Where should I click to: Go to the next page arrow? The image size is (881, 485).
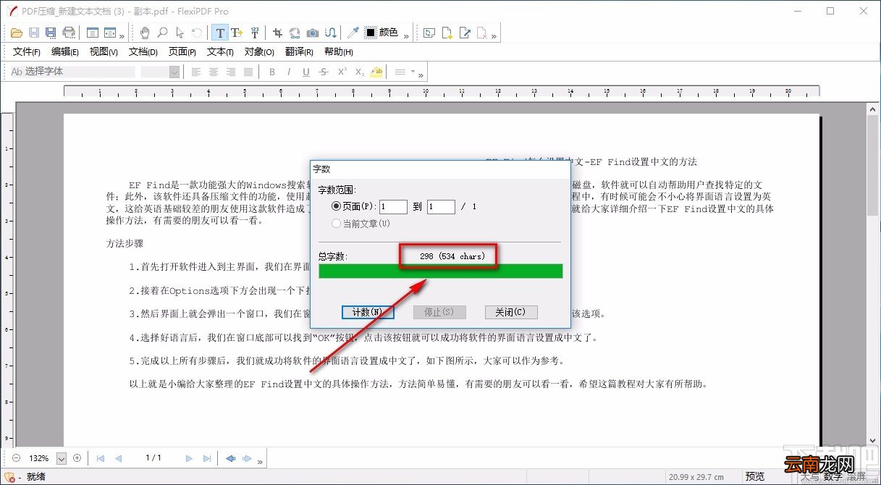pos(189,458)
